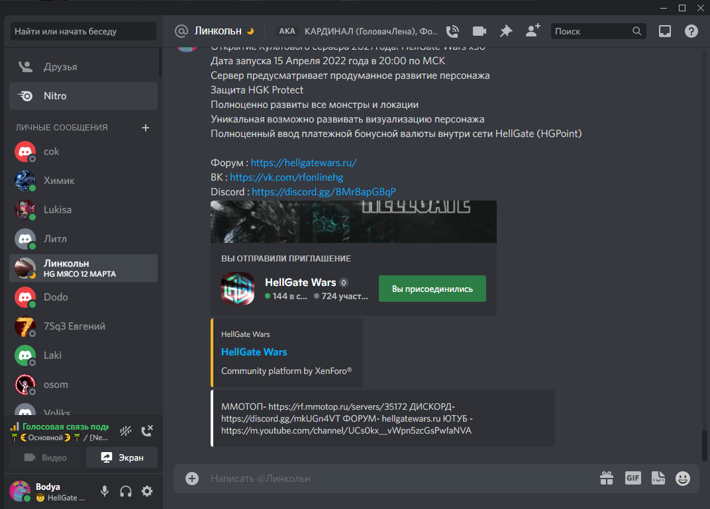
Task: Open the conversation with Dodo
Action: [x=83, y=297]
